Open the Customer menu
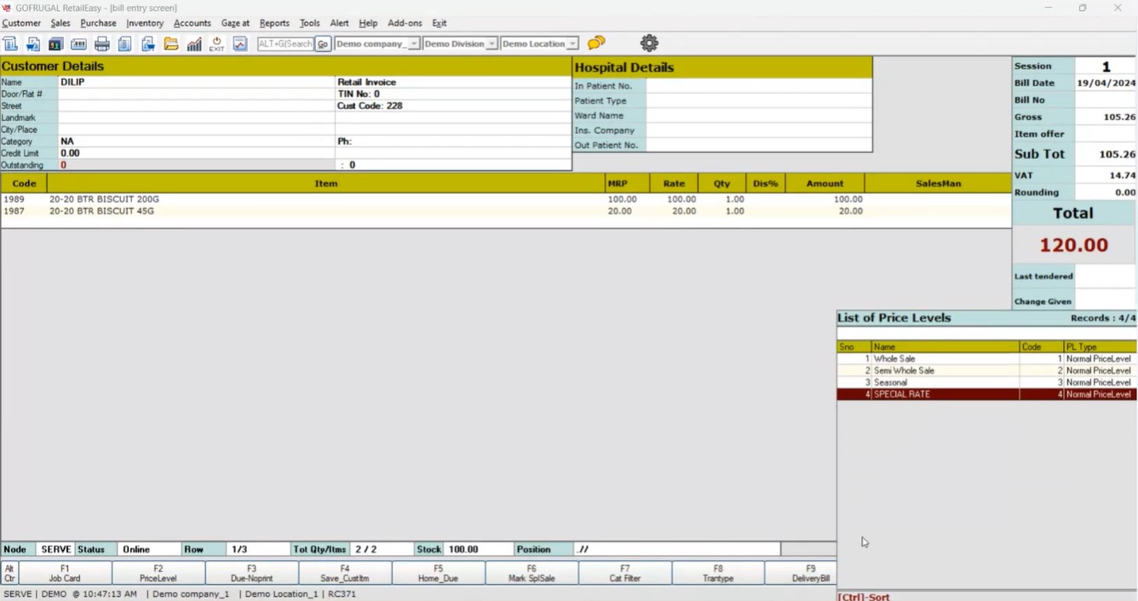 (21, 23)
